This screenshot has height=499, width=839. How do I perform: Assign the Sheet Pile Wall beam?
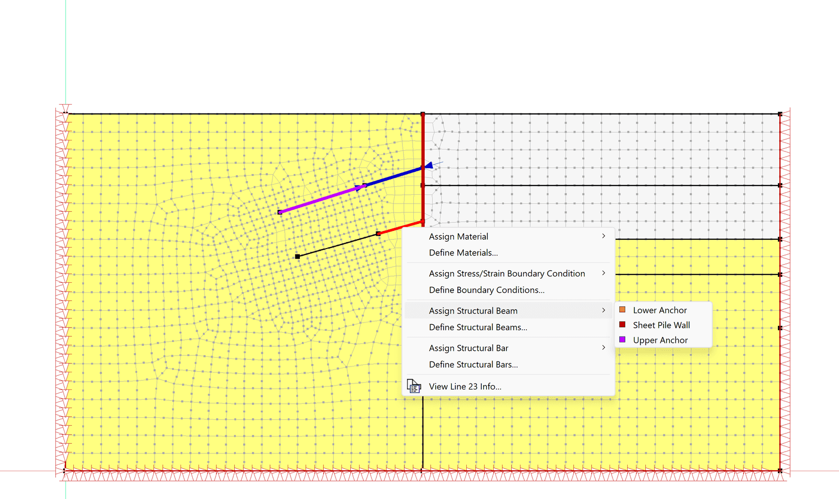pyautogui.click(x=663, y=325)
